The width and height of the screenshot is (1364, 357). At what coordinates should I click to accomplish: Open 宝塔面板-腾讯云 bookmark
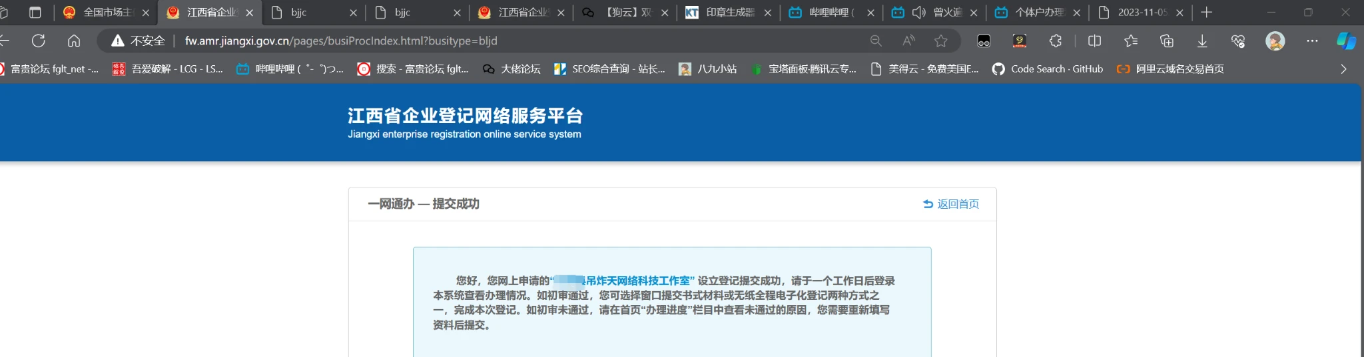point(804,69)
